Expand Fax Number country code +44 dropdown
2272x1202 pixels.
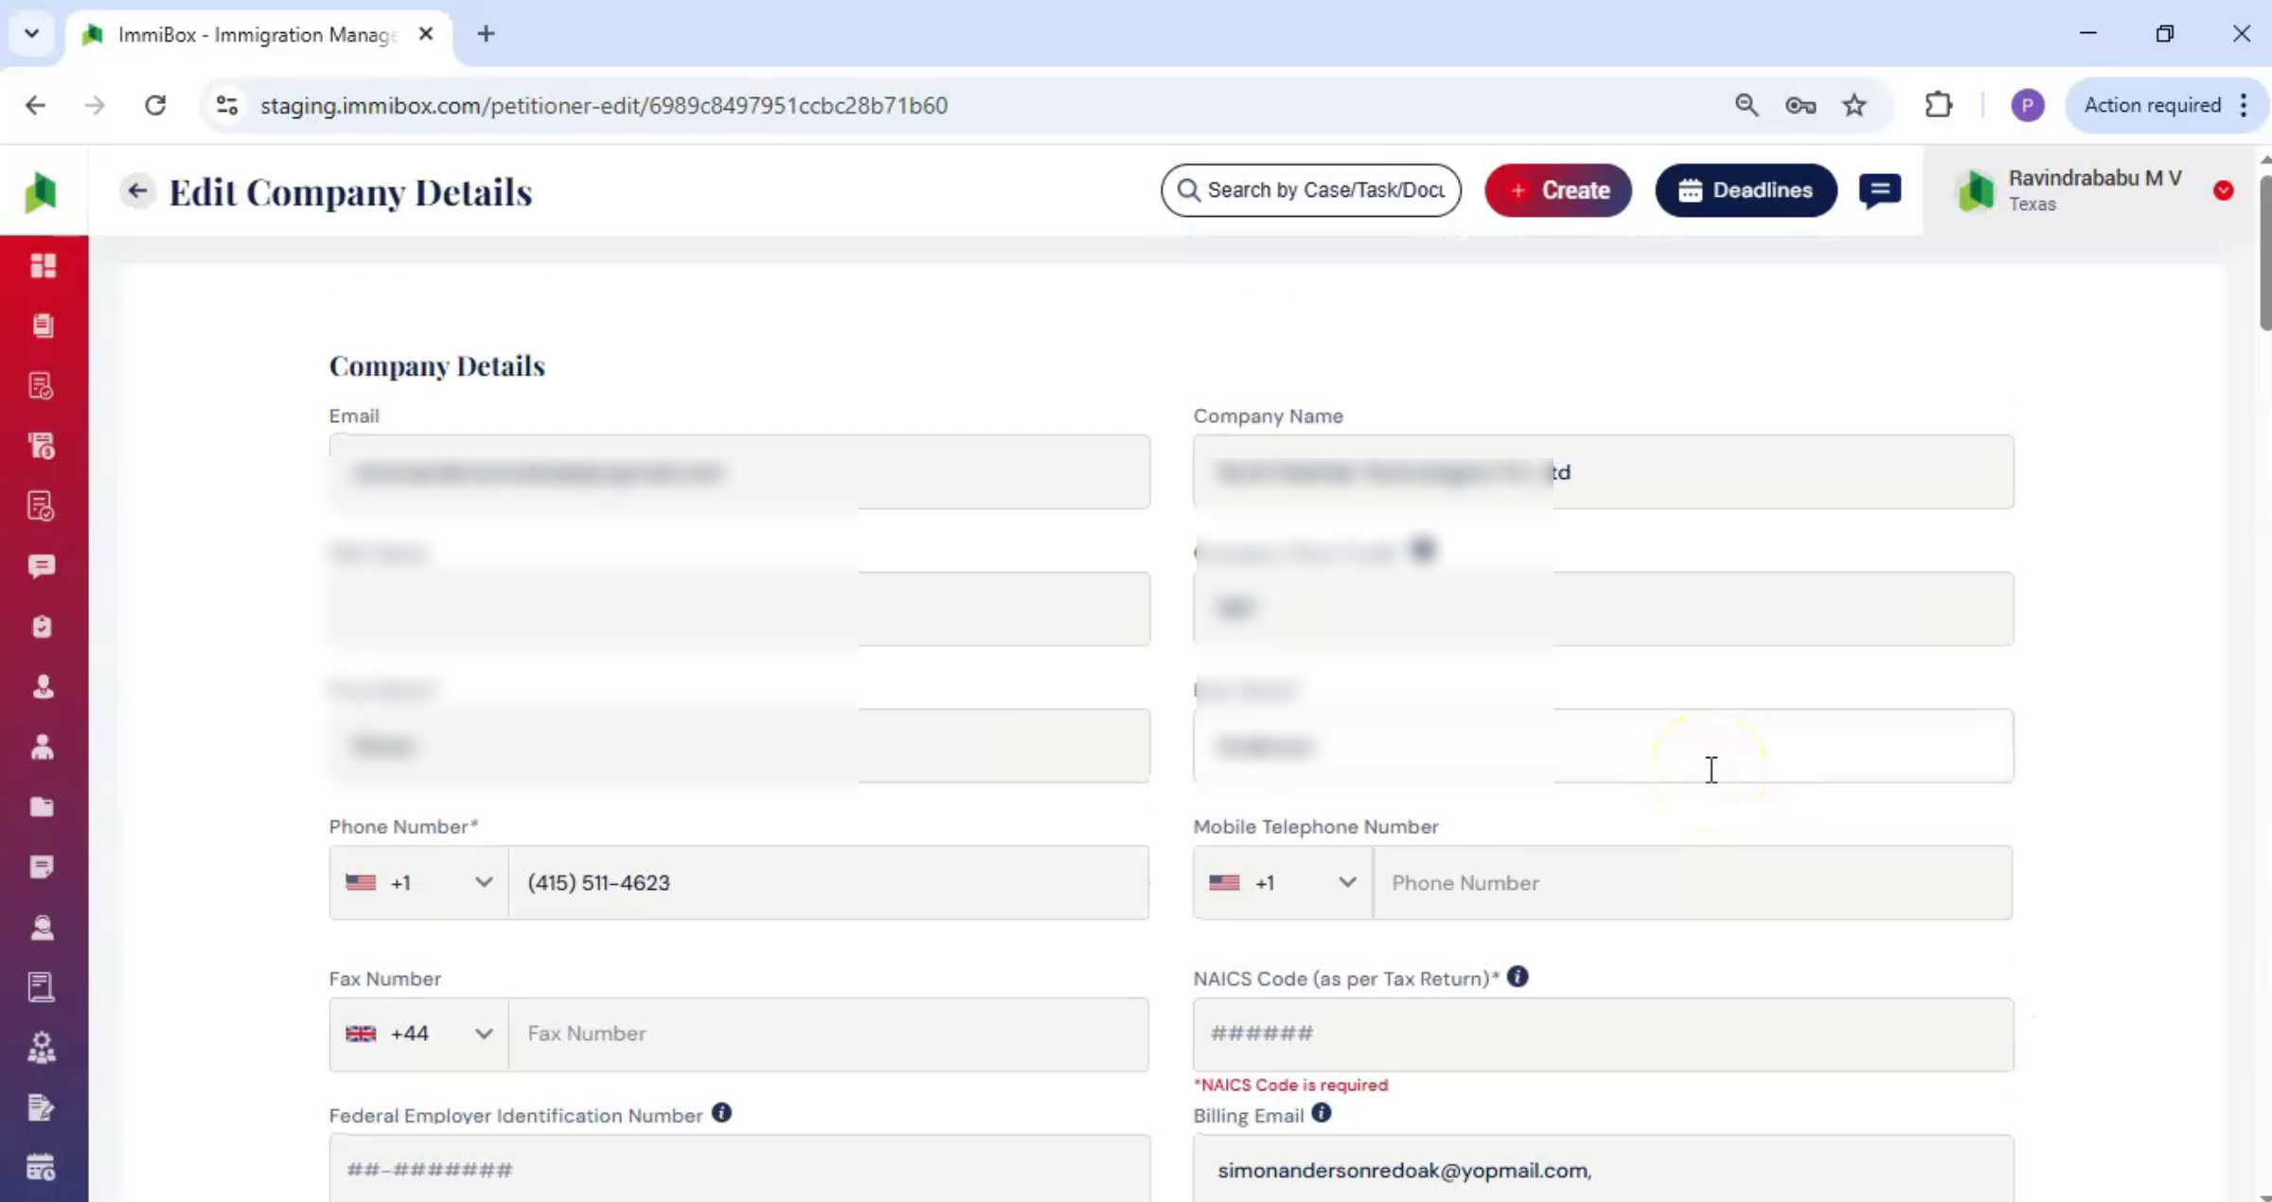[x=419, y=1034]
